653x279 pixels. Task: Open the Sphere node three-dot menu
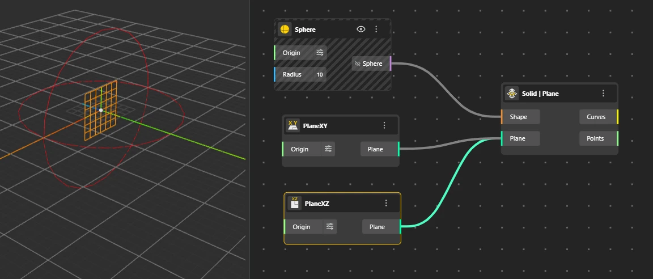376,29
